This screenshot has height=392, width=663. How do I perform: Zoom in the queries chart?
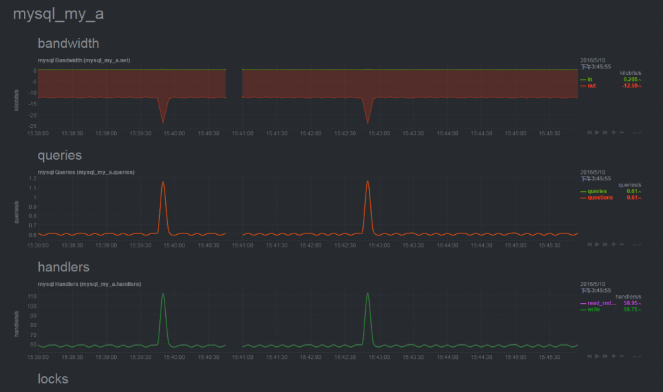613,244
